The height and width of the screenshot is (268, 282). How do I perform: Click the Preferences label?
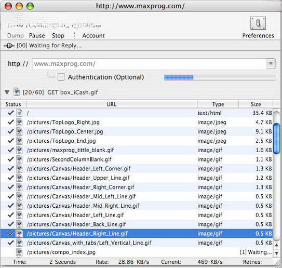click(x=258, y=35)
